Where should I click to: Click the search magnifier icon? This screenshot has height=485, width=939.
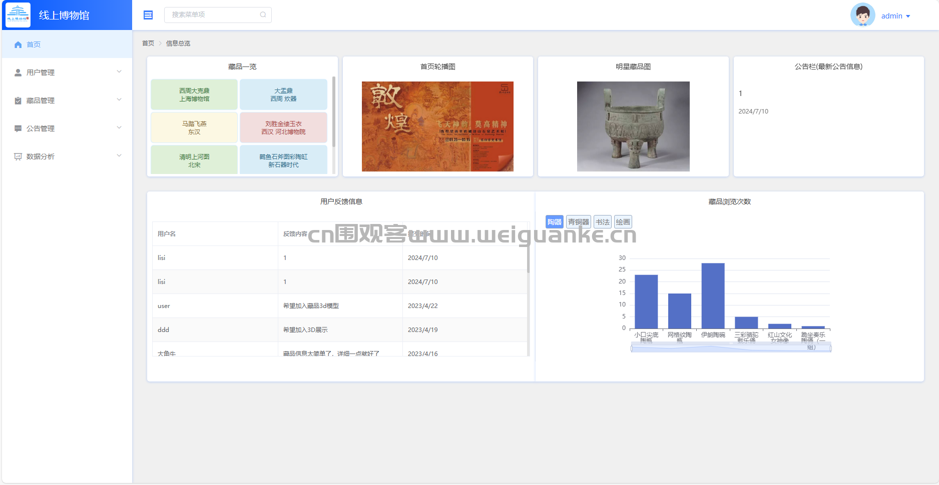[x=263, y=14]
